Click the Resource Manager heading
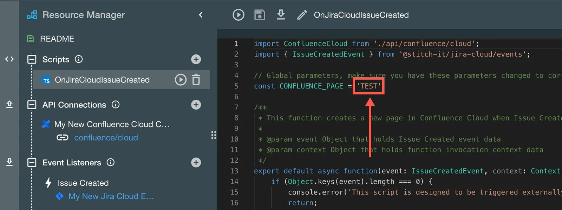 pyautogui.click(x=84, y=15)
